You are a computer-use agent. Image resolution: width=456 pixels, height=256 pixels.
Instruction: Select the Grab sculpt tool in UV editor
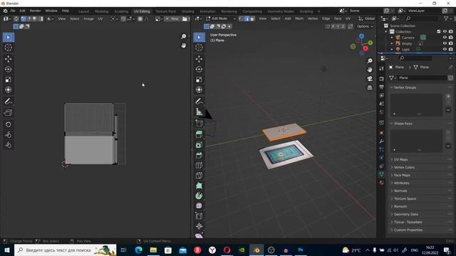coord(8,124)
